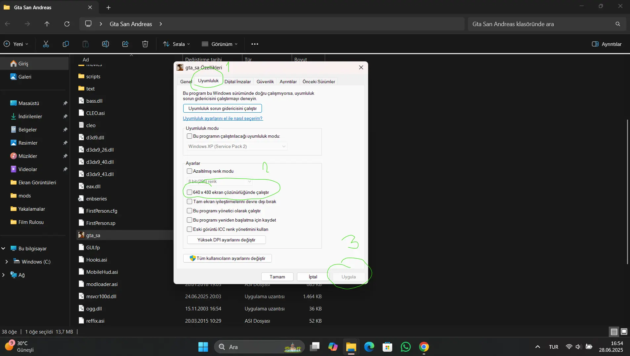Screen dimensions: 630x356
Task: Refresh the Gta San Andreas folder view
Action: (x=67, y=24)
